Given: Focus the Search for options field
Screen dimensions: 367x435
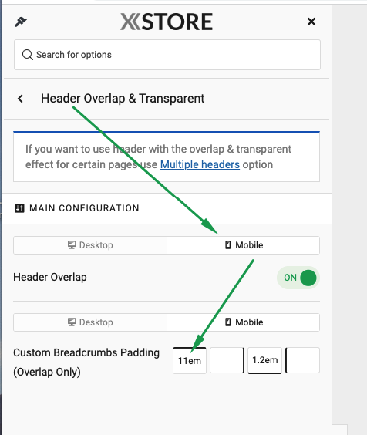Looking at the screenshot, I should click(167, 55).
